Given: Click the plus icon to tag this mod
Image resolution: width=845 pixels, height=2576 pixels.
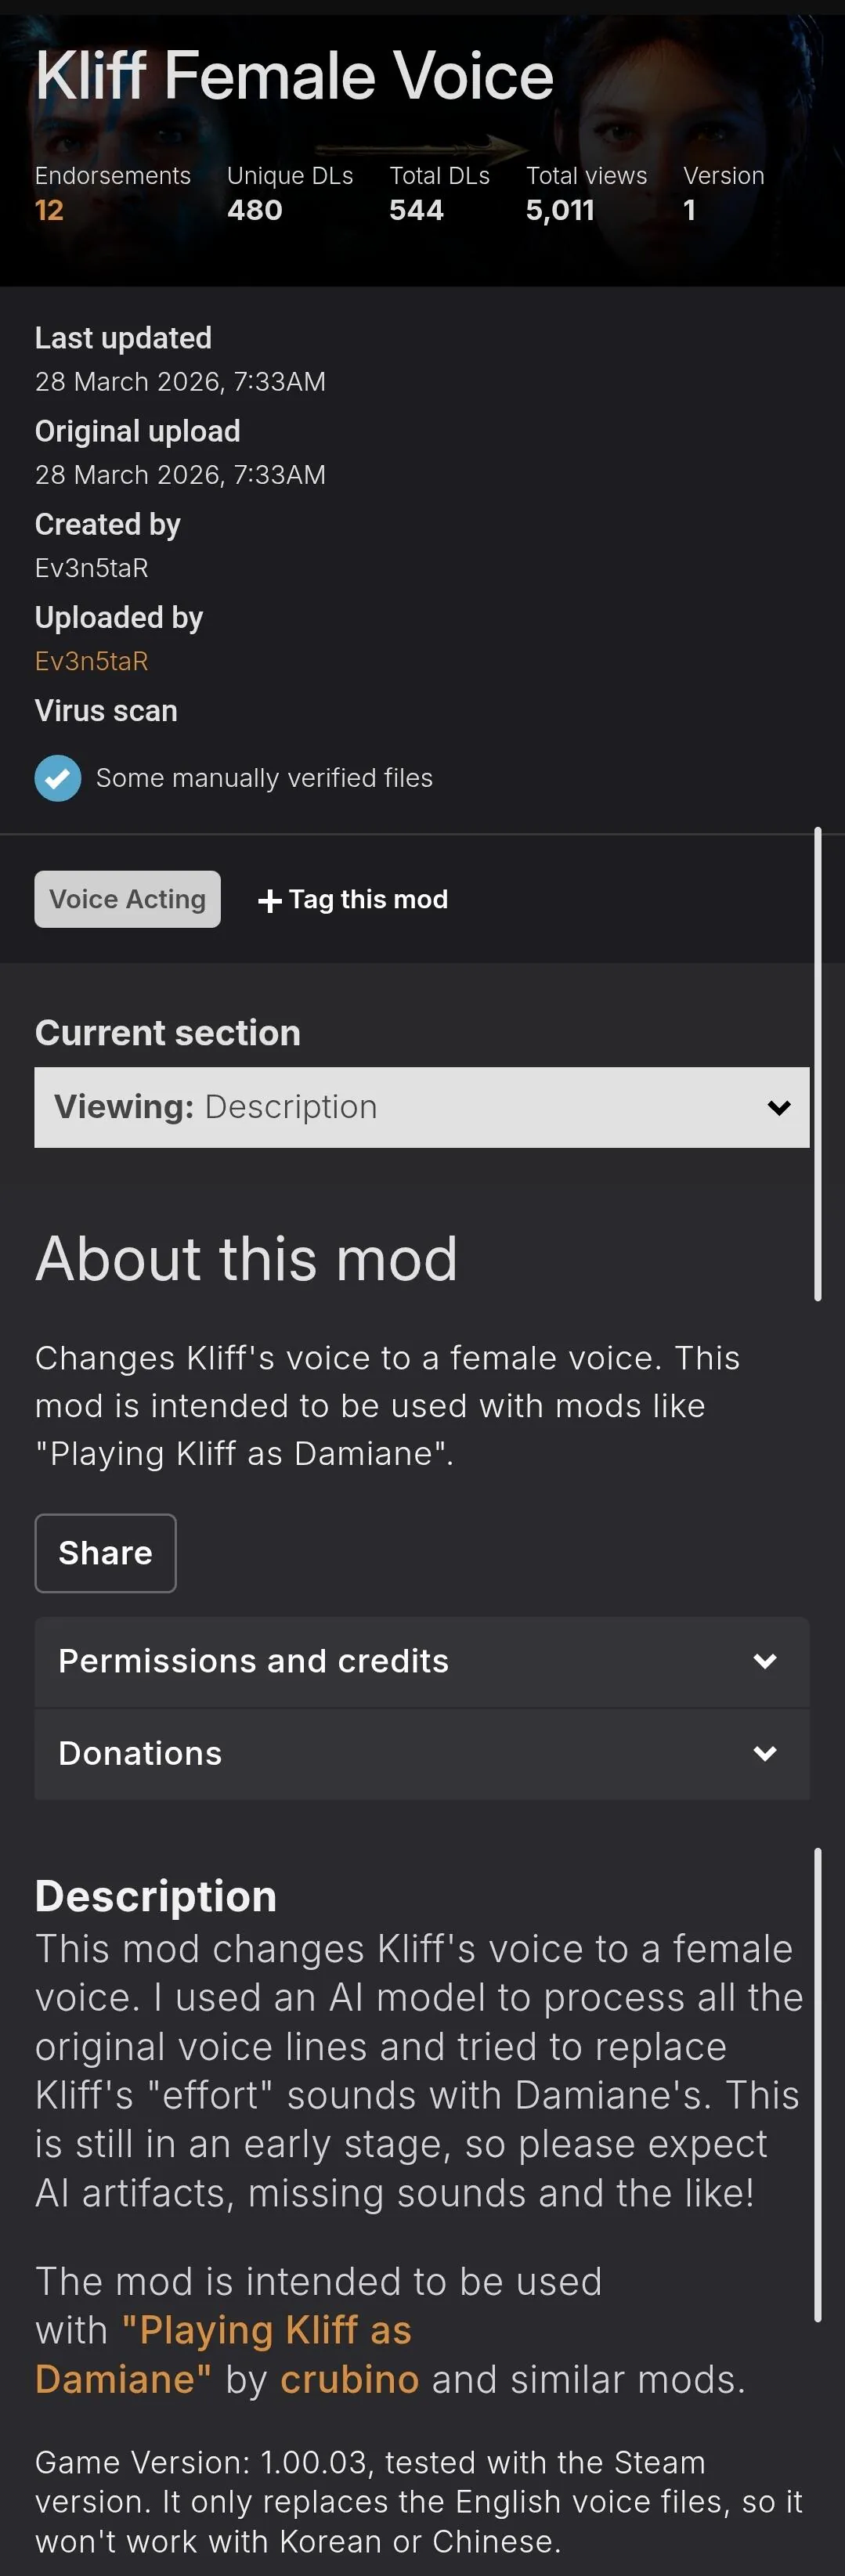Looking at the screenshot, I should pos(269,901).
